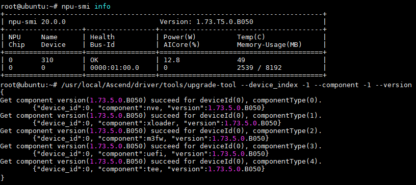416x185 pixels.
Task: Click the Power(W) column header
Action: tap(179, 37)
